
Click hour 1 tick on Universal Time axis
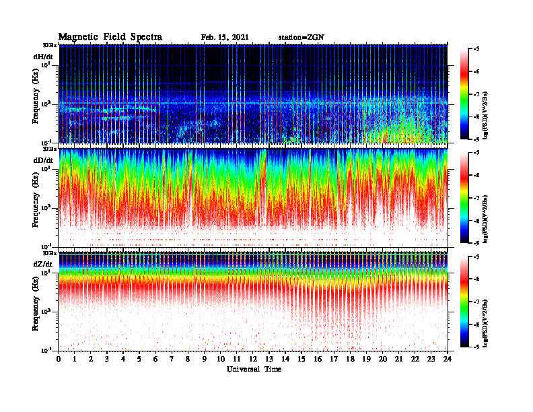(75, 359)
